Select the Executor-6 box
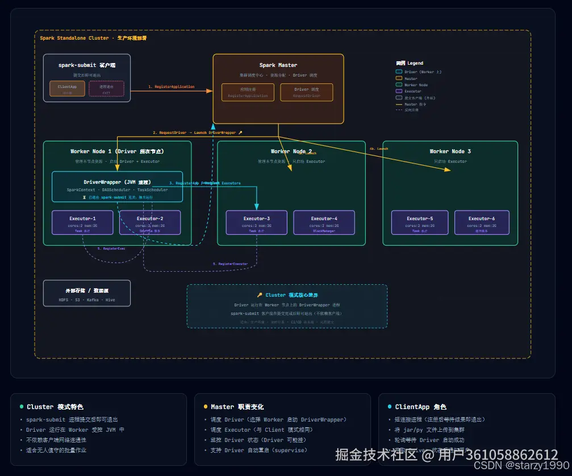The height and width of the screenshot is (476, 572). [x=482, y=222]
